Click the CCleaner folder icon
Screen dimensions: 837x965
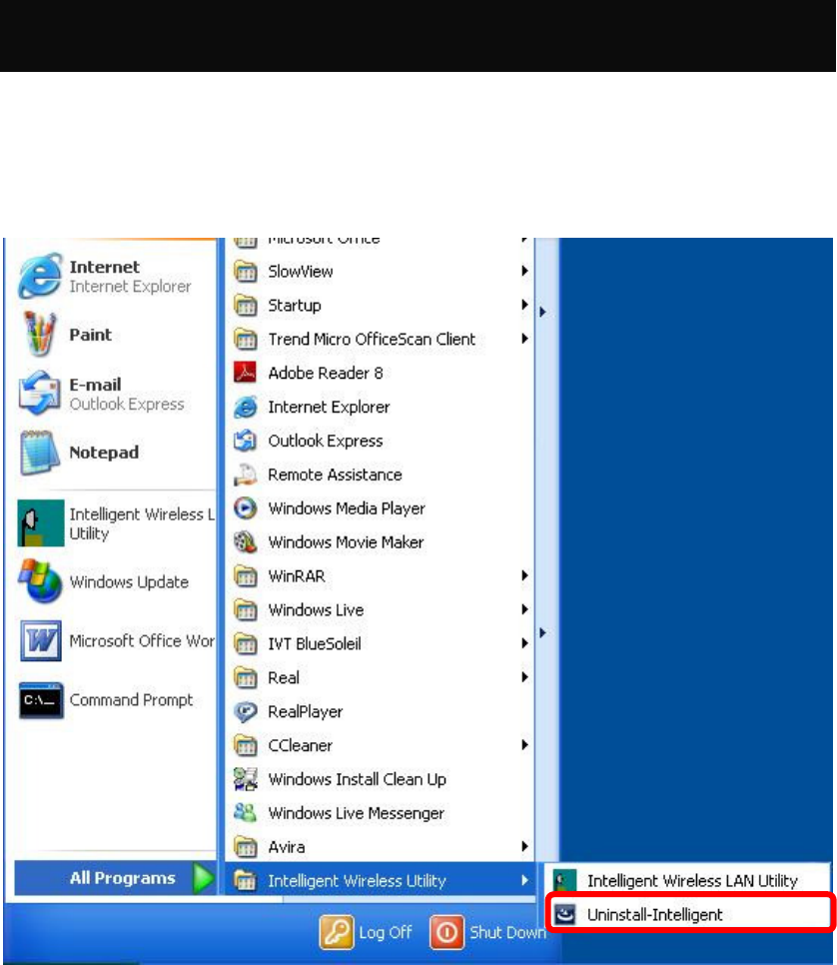click(x=245, y=745)
